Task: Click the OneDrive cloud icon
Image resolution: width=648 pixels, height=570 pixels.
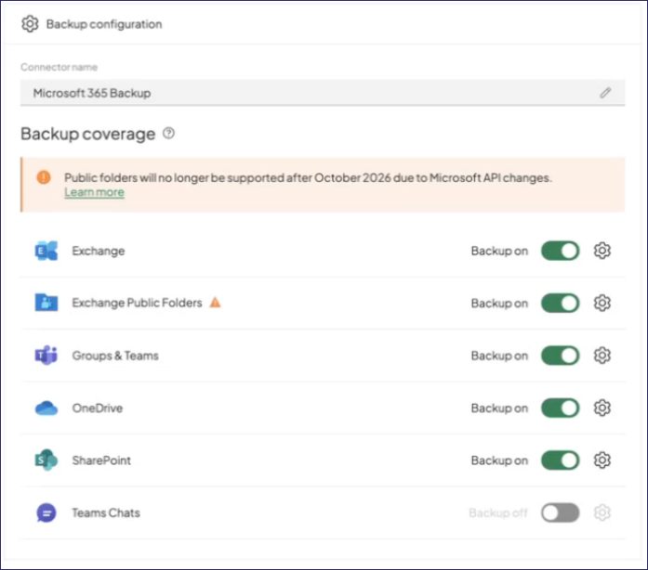Action: coord(46,408)
